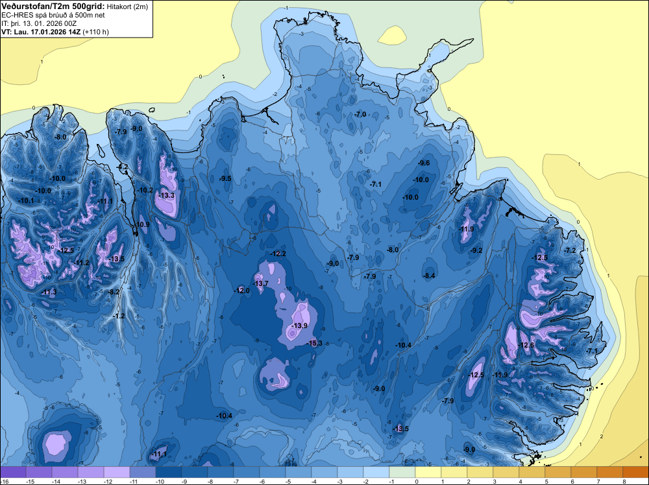Click the orange swatch between 6 and 7

[584, 472]
